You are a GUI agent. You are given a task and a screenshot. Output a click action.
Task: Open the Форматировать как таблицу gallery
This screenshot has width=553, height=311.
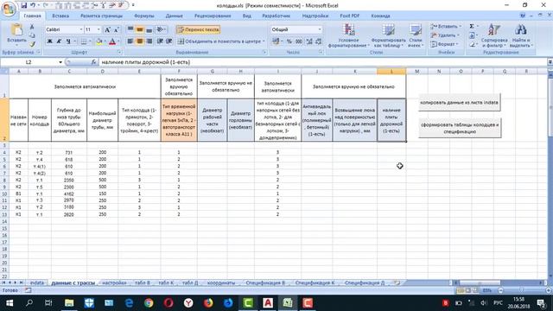click(388, 35)
